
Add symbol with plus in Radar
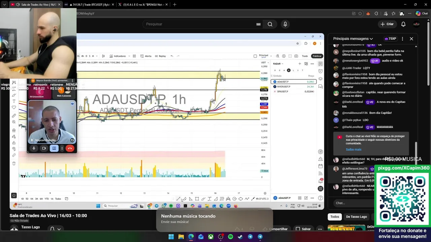300,64
